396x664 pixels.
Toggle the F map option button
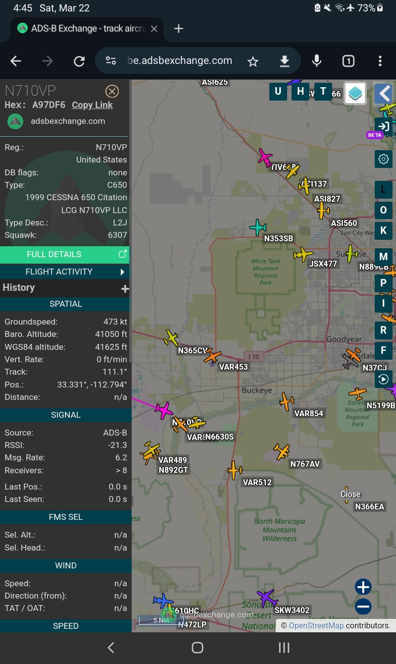pos(384,351)
